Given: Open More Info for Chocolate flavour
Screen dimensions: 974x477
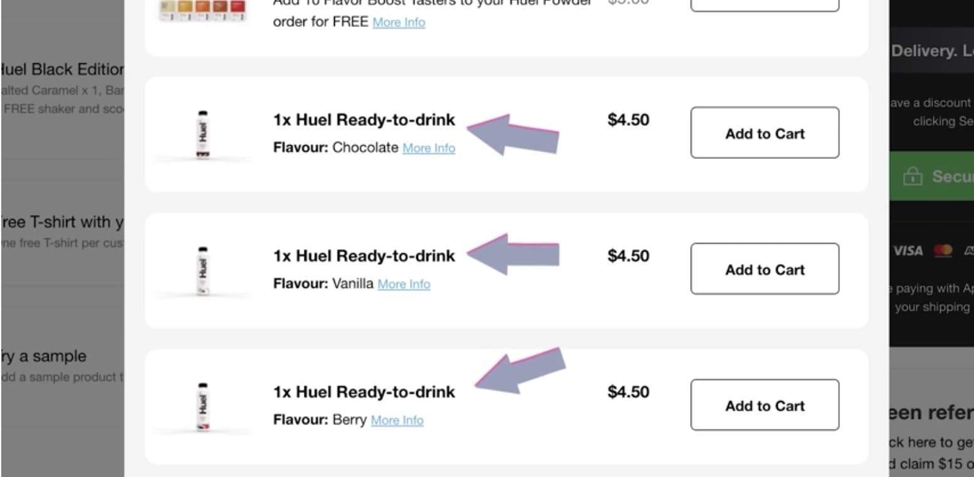Looking at the screenshot, I should 429,148.
